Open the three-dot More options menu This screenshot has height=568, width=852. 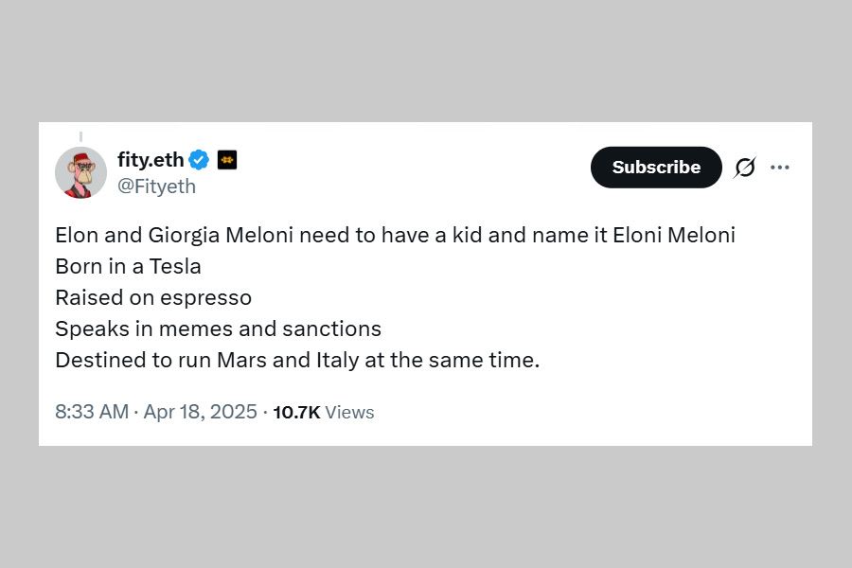point(780,168)
